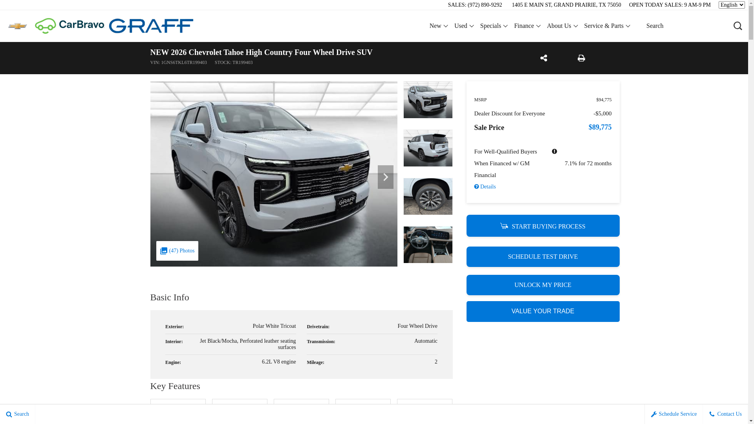Image resolution: width=754 pixels, height=424 pixels.
Task: Open the (47) Photos gallery button
Action: 177,251
